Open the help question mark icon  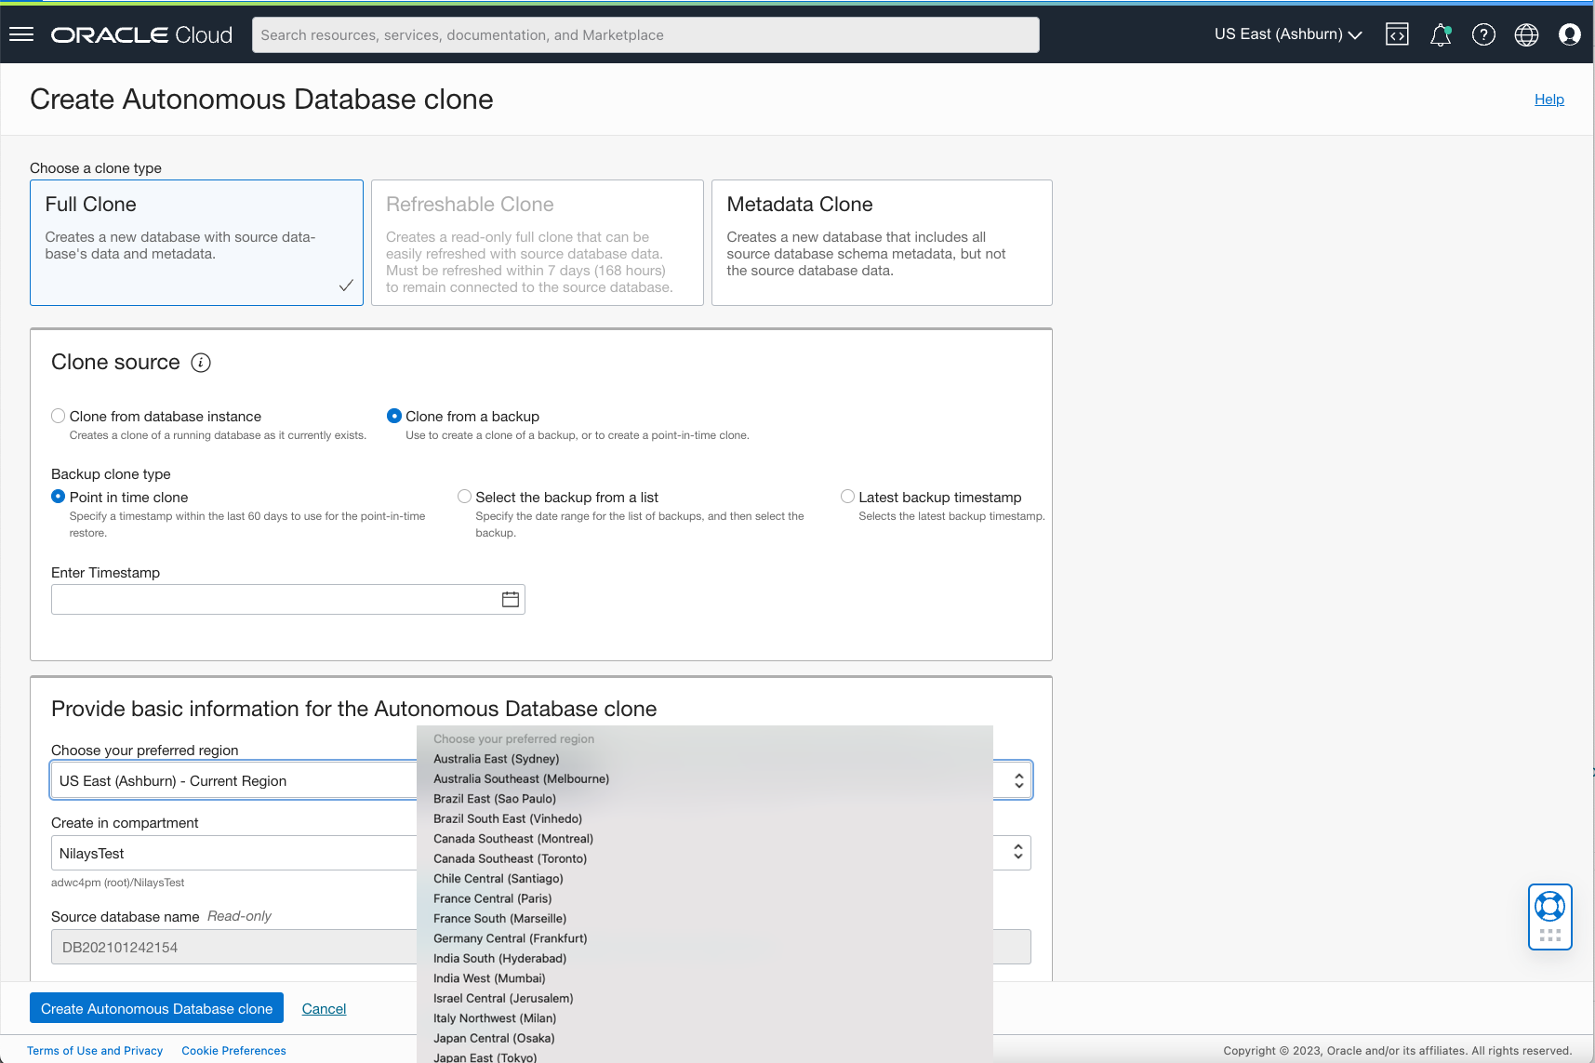tap(1483, 34)
